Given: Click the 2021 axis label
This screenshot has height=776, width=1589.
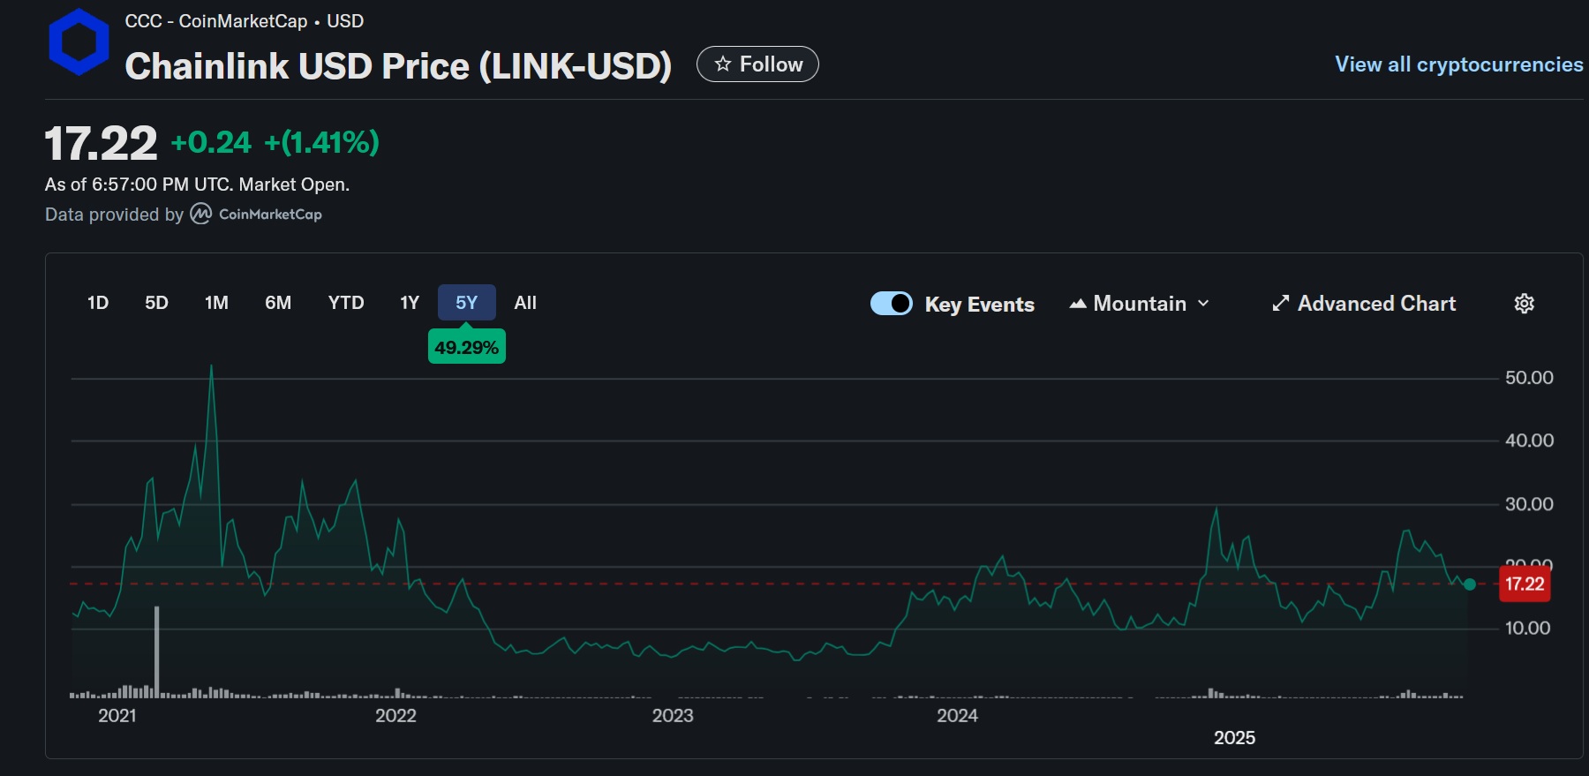Looking at the screenshot, I should (x=117, y=716).
